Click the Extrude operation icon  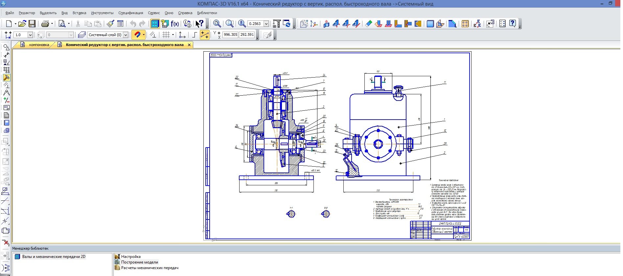[x=326, y=24]
